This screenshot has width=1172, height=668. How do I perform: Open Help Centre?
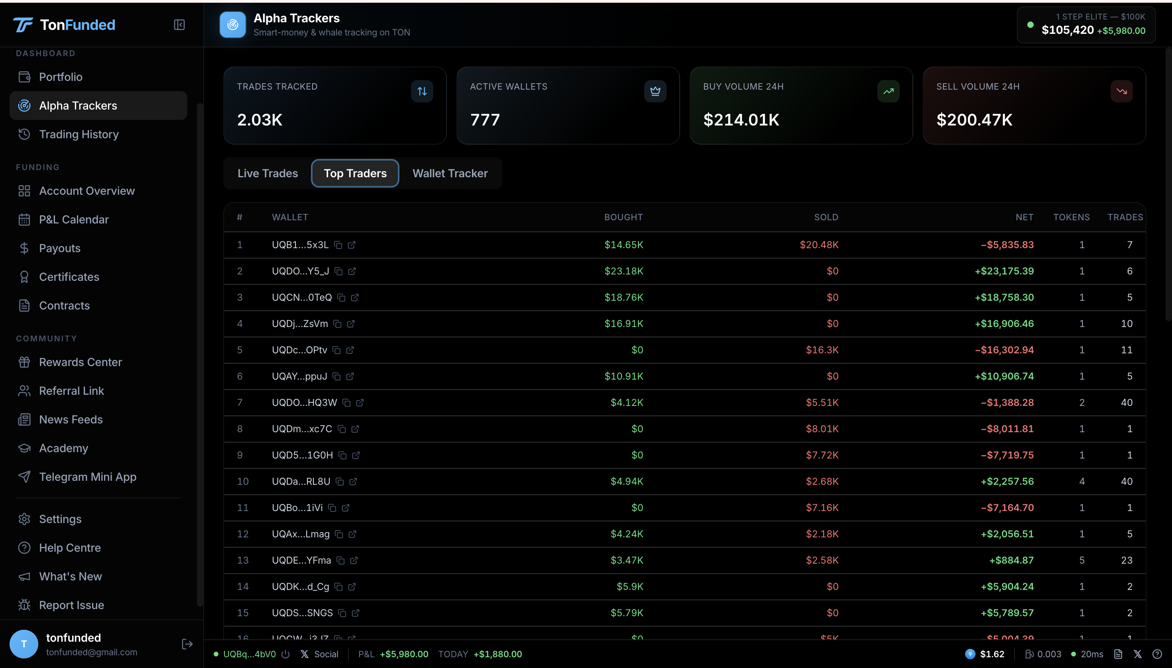point(98,548)
